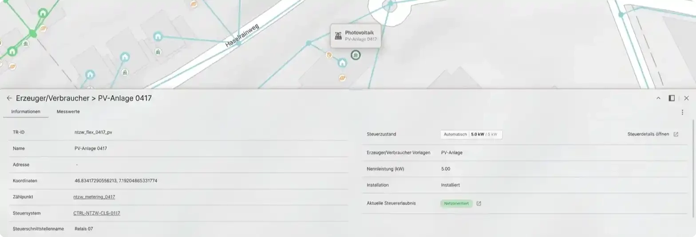Click the detail panel vertical scrollbar
Viewport: 696px width, 237px height.
point(693,168)
